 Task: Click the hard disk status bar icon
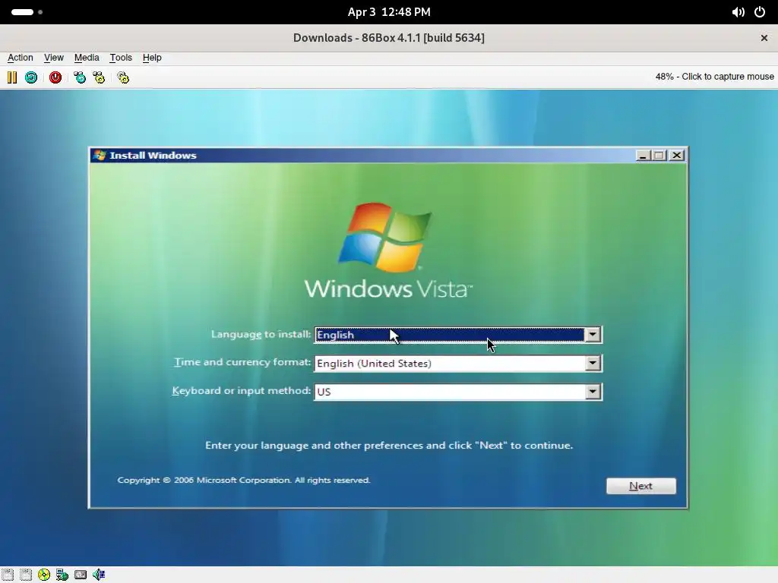click(x=81, y=575)
